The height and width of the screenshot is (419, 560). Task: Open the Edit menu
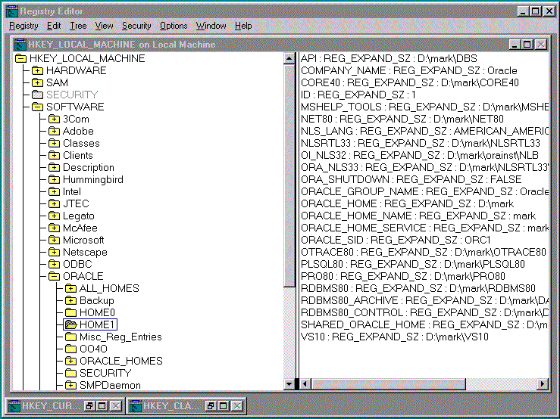[x=54, y=26]
